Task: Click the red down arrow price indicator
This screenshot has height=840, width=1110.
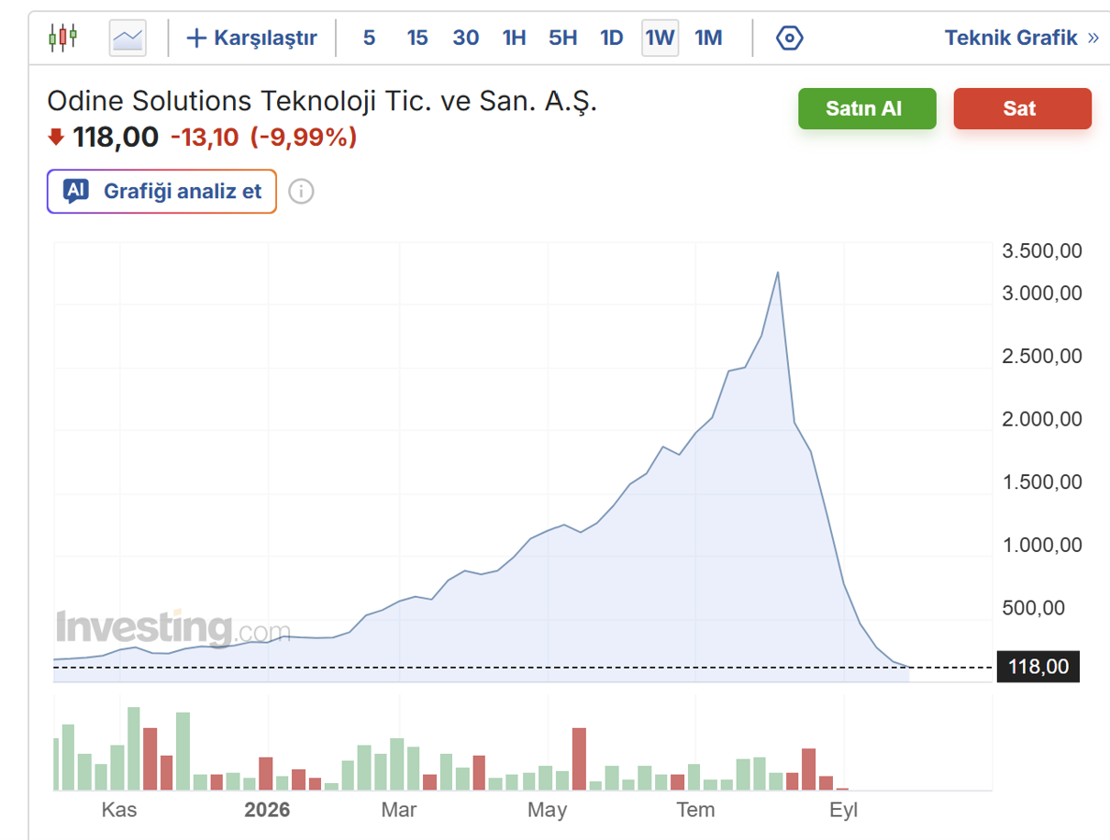Action: (x=56, y=138)
